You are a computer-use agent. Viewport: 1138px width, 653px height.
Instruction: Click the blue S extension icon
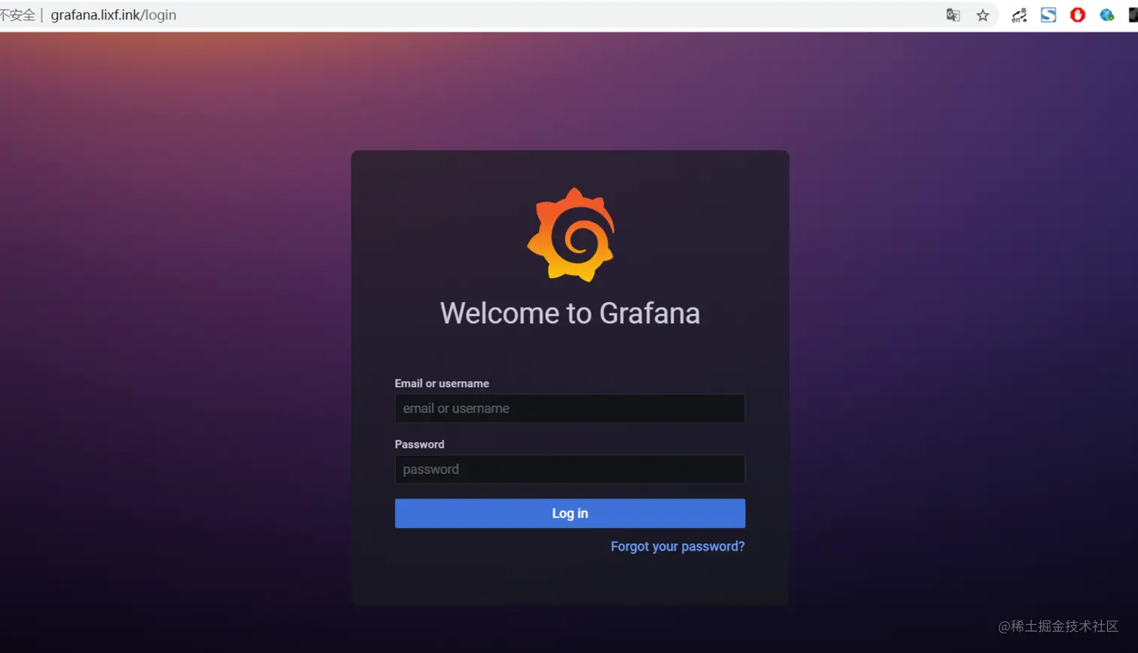tap(1048, 15)
